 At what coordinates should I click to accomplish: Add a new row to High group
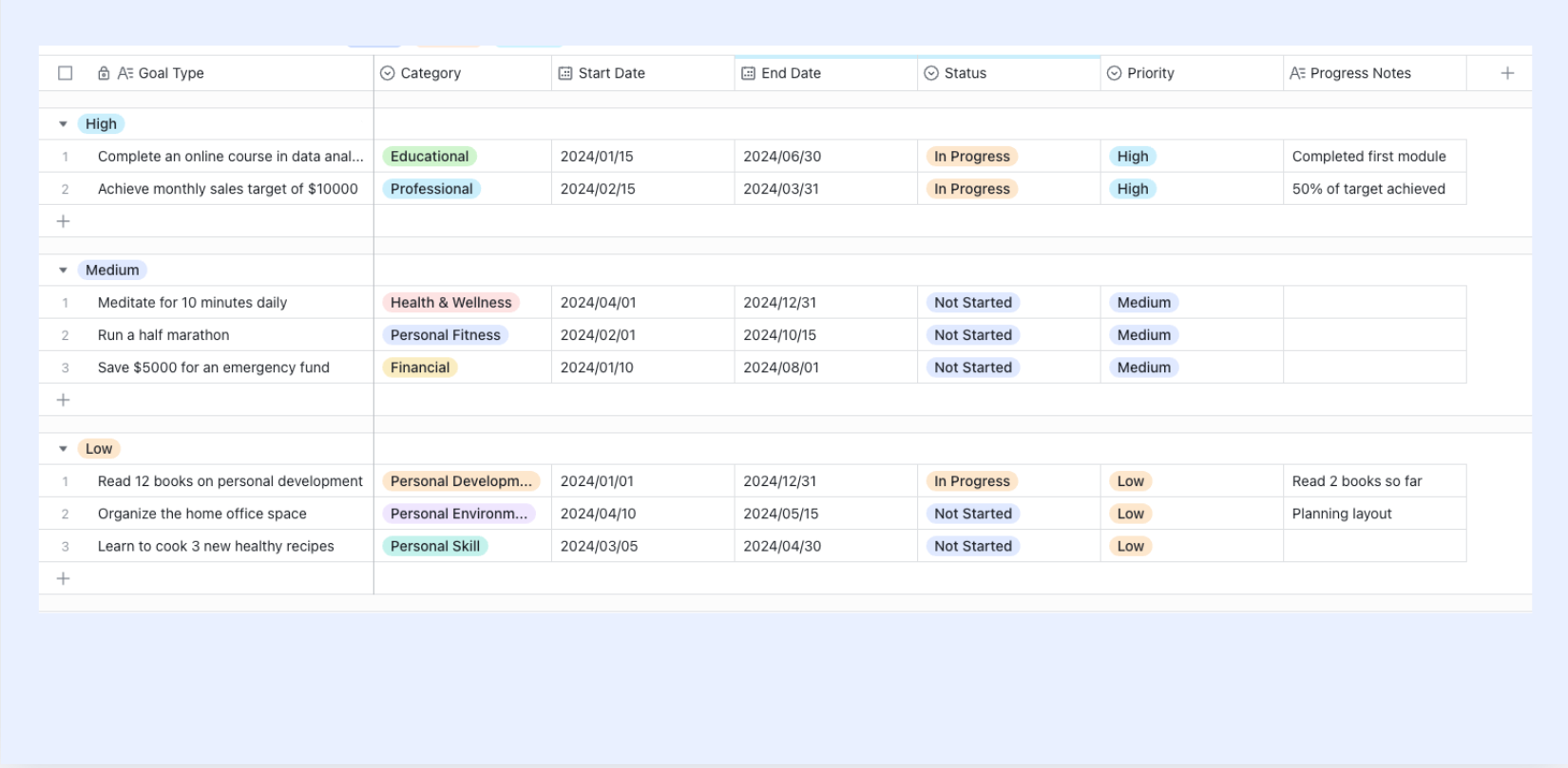click(64, 221)
